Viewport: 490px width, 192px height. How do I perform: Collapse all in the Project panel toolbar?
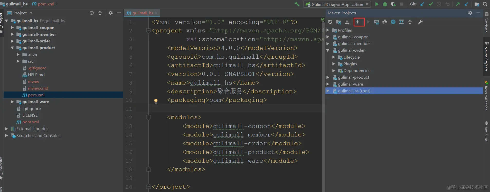[x=100, y=13]
